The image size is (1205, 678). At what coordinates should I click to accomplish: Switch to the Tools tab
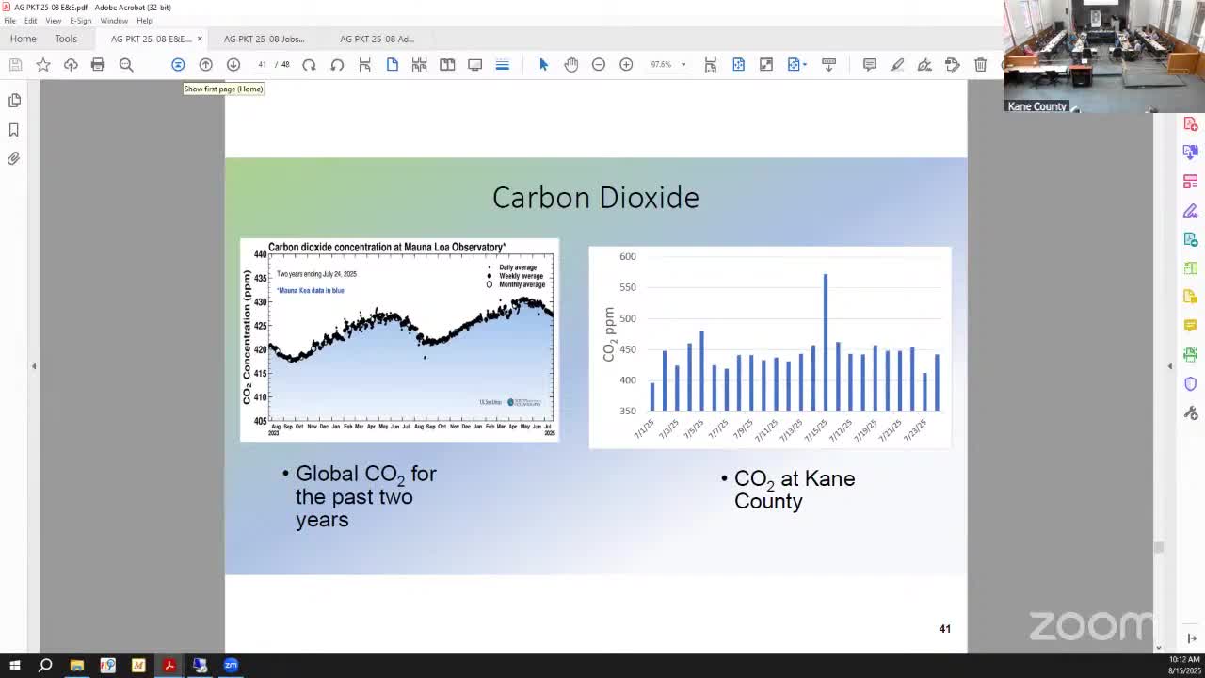tap(66, 39)
